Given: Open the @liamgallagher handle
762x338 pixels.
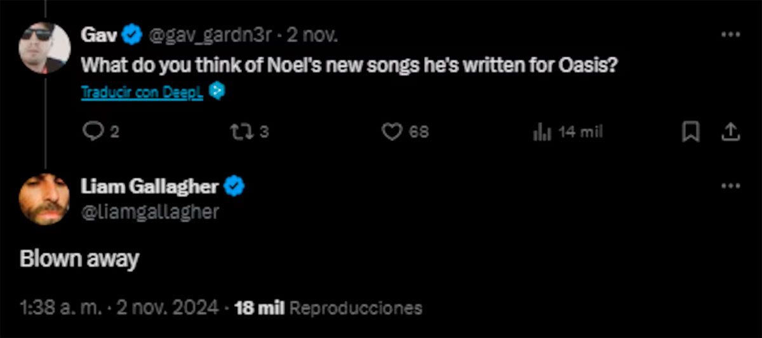Looking at the screenshot, I should (150, 211).
